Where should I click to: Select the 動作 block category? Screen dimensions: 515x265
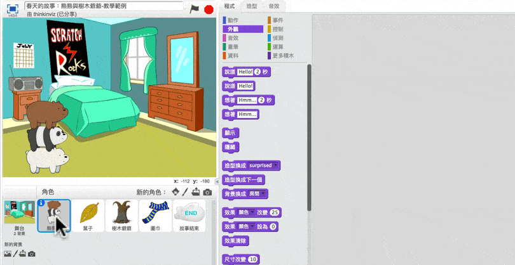pos(242,20)
